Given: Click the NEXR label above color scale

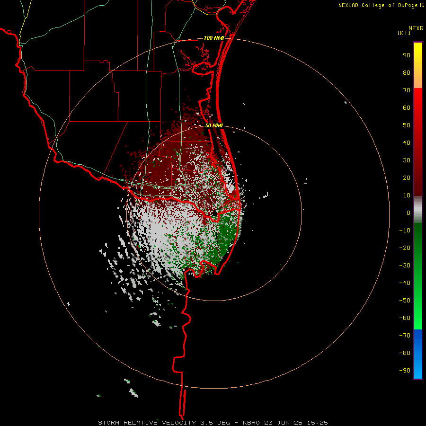Looking at the screenshot, I should (416, 28).
